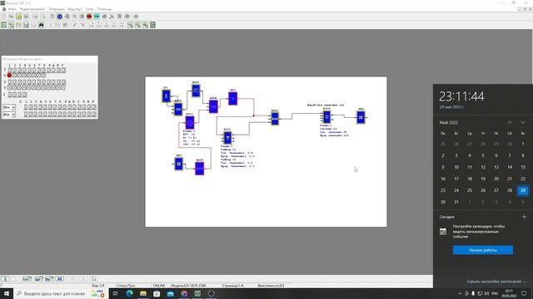Select date 29 in the May calendar
533x299 pixels.
tap(523, 190)
